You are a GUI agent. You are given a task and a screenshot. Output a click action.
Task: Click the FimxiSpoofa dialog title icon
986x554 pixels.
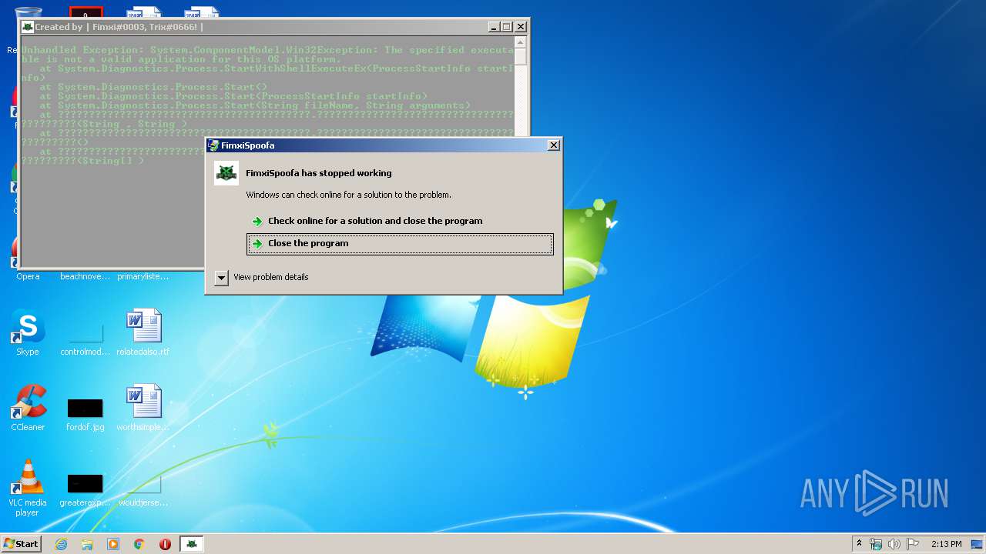coord(213,145)
